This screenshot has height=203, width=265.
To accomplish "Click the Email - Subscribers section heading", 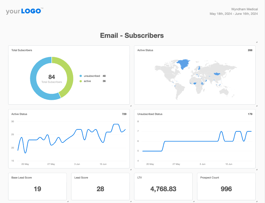I will [132, 35].
